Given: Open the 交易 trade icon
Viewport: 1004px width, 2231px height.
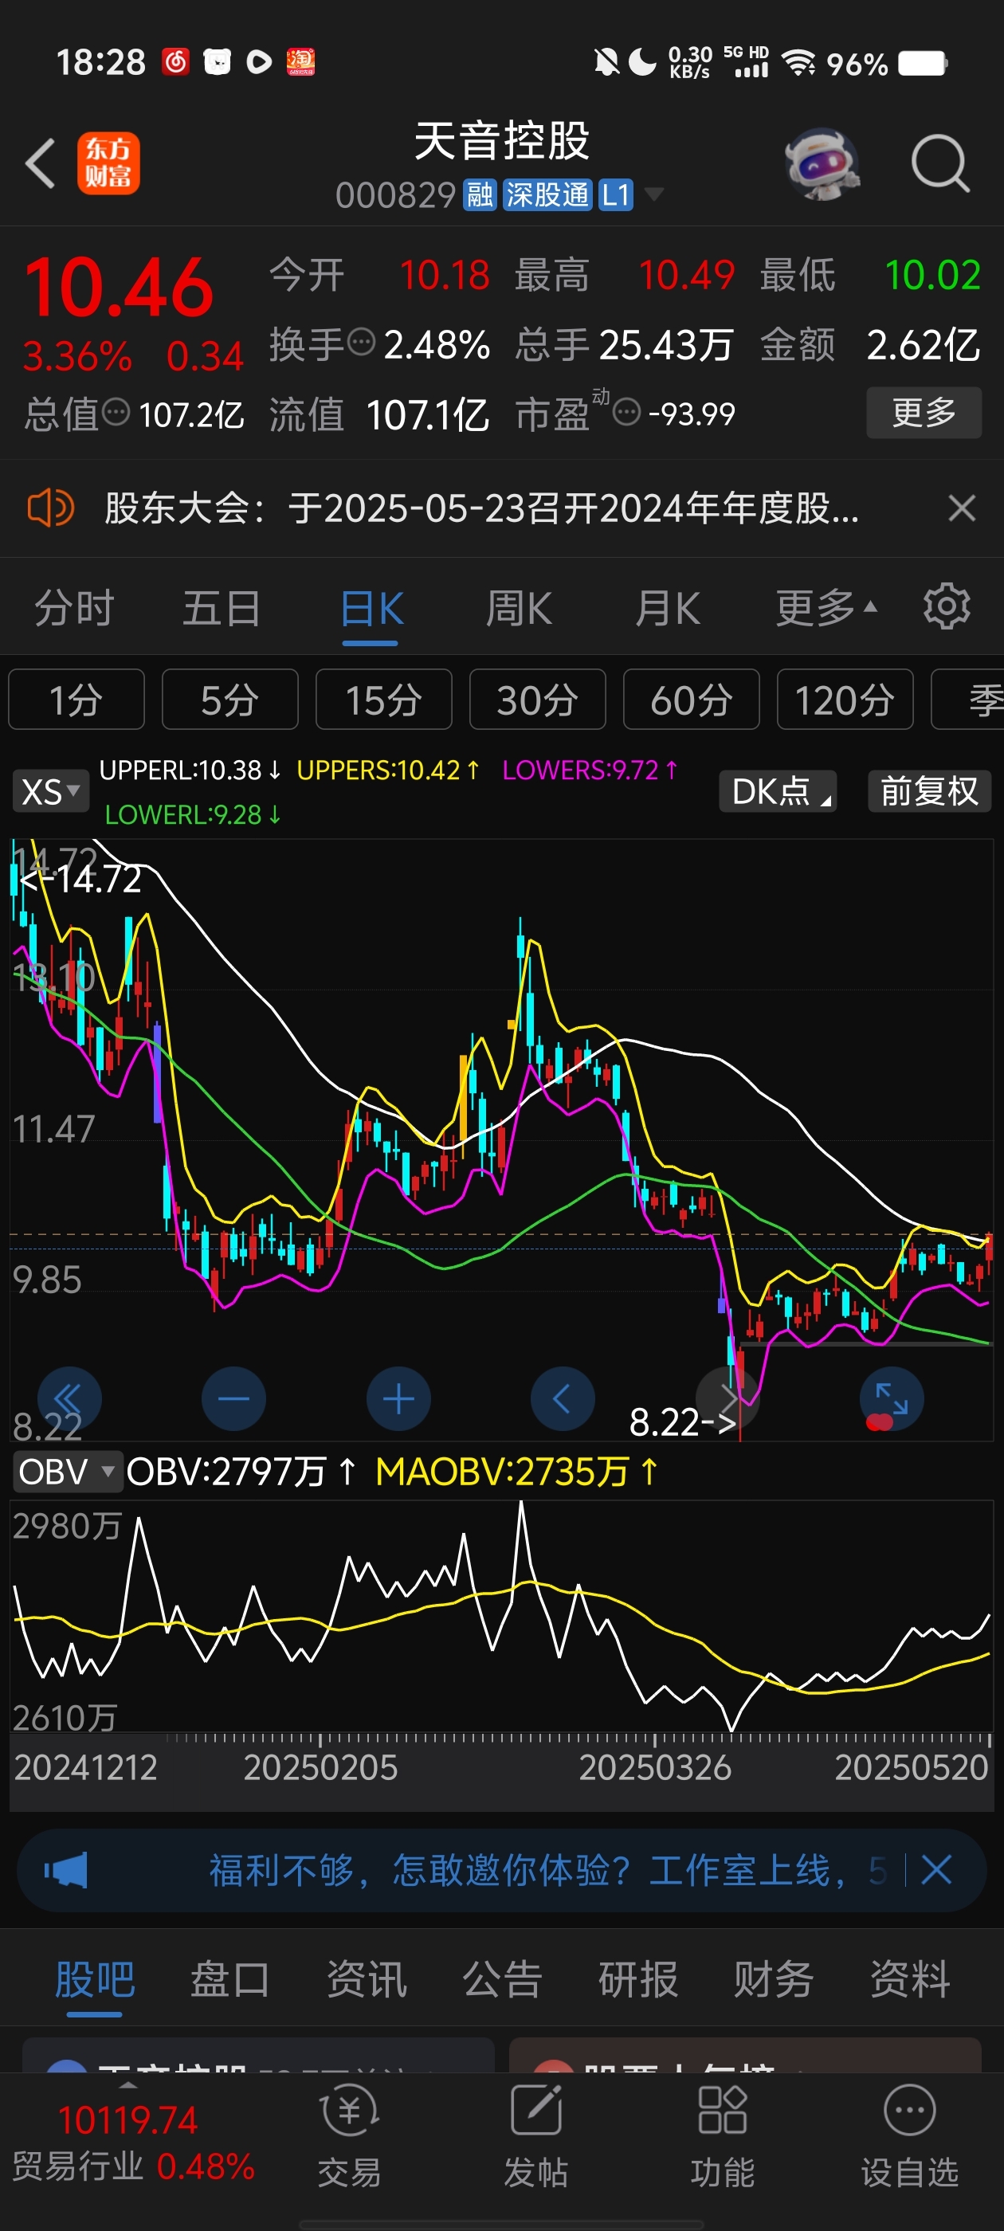Looking at the screenshot, I should coord(349,2135).
